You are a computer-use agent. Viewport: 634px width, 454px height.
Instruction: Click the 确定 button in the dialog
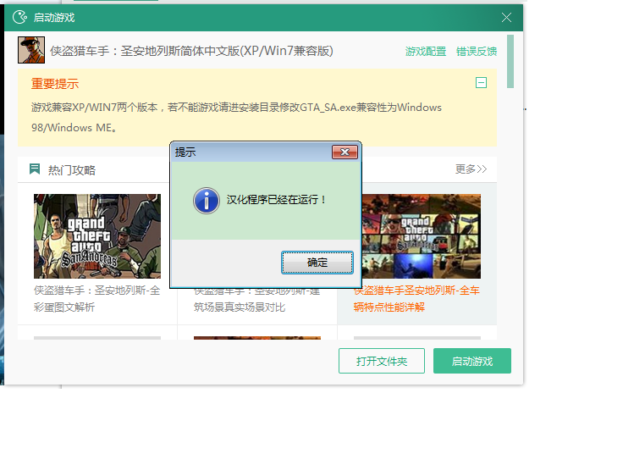pos(317,263)
